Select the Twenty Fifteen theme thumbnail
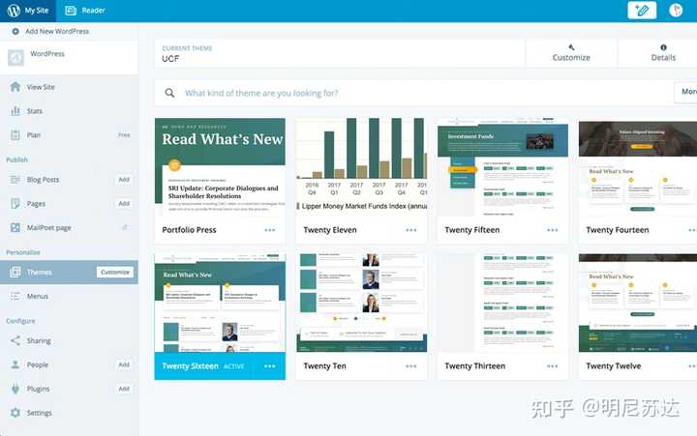The width and height of the screenshot is (697, 436). point(502,167)
